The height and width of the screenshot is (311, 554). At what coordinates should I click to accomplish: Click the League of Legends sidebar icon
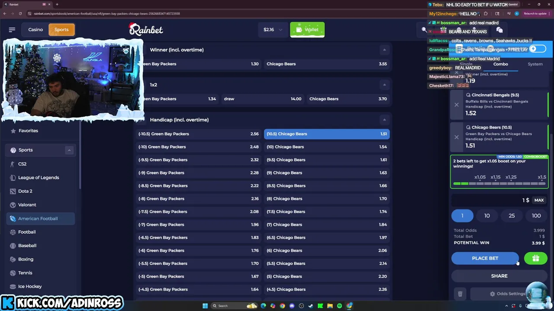coord(13,178)
